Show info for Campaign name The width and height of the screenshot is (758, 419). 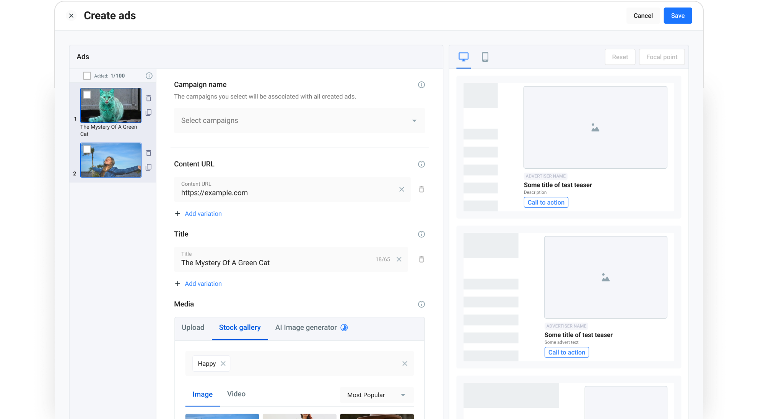point(421,85)
